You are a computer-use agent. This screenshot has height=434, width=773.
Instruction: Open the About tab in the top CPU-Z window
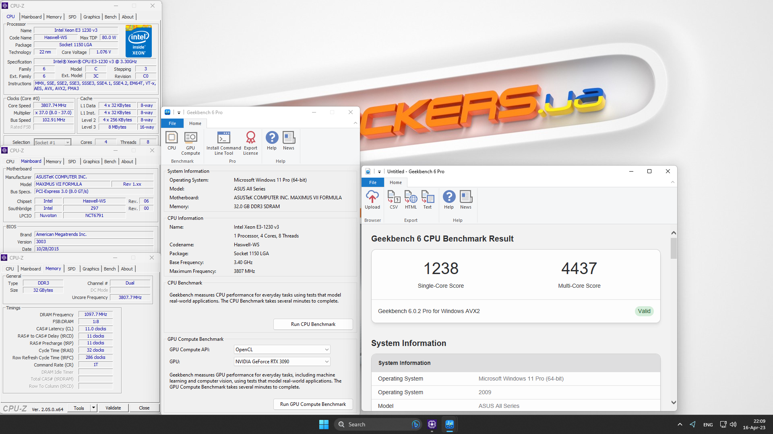[x=128, y=17]
